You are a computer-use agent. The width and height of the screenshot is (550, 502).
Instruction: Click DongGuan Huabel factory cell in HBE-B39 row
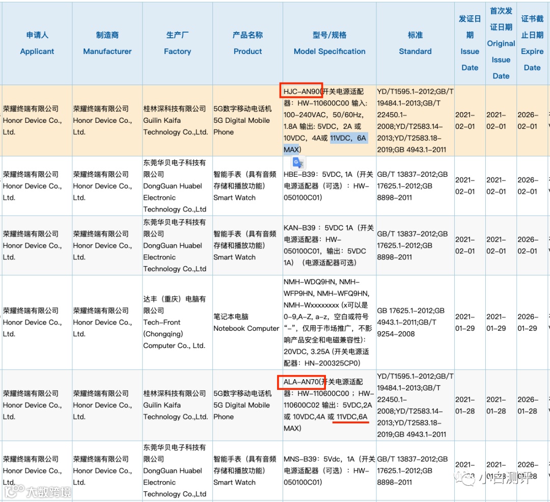point(178,186)
